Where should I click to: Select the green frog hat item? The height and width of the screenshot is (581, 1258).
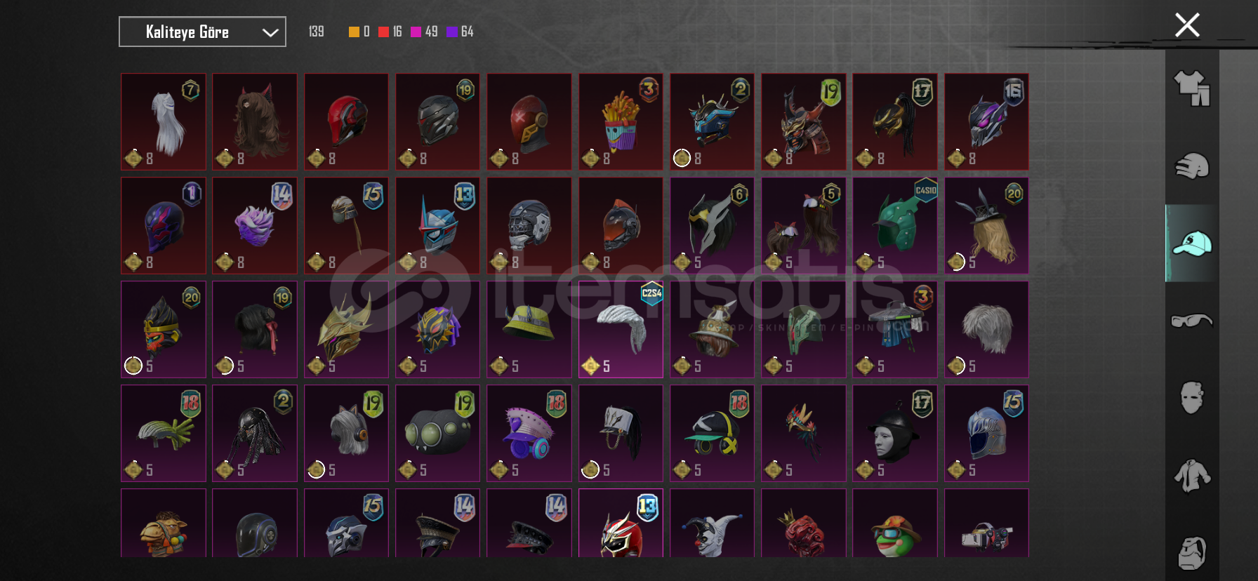(894, 523)
